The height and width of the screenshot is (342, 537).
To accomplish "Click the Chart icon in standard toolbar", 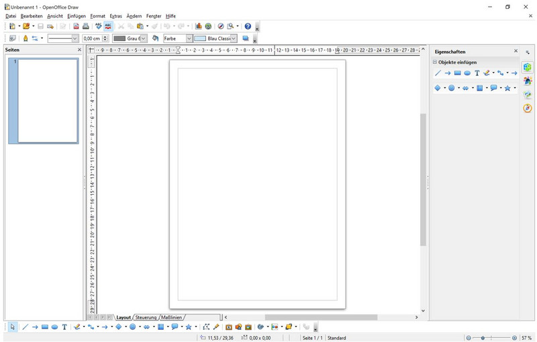I will pos(199,26).
